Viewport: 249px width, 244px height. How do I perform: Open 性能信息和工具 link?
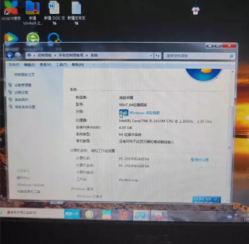point(28,192)
